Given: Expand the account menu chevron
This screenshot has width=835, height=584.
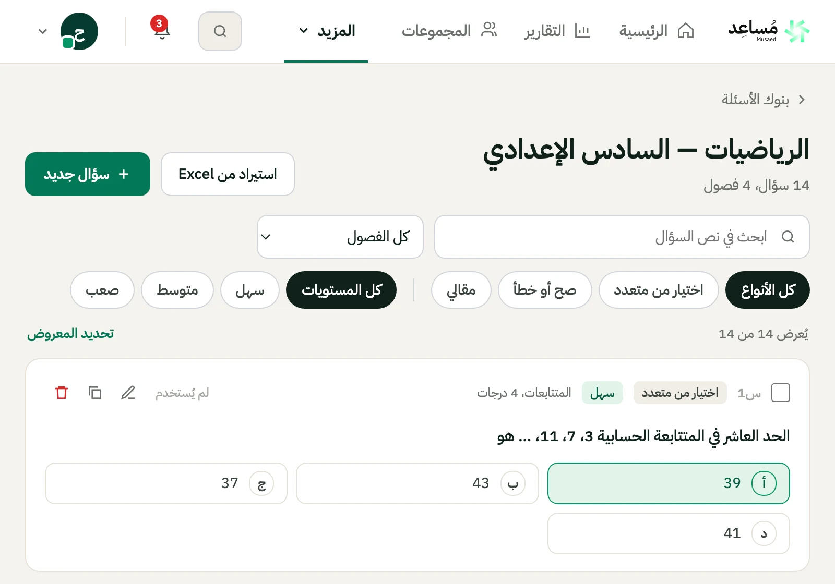Looking at the screenshot, I should pos(43,31).
